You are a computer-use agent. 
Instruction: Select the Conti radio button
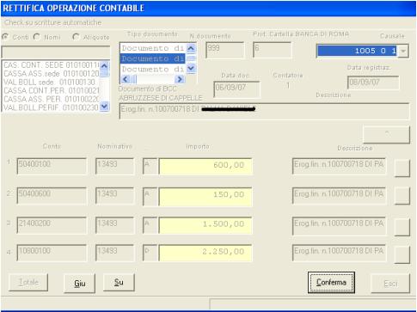click(5, 37)
